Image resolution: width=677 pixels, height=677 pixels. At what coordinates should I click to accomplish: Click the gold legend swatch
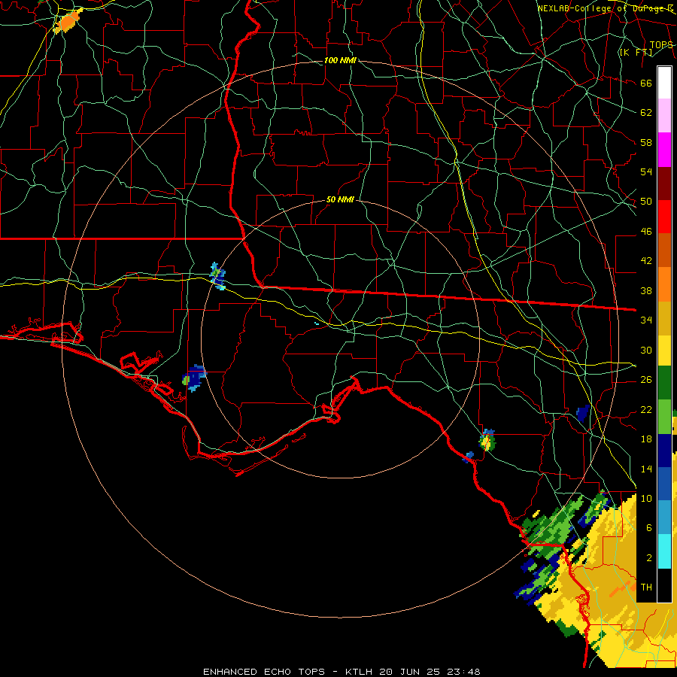click(664, 318)
